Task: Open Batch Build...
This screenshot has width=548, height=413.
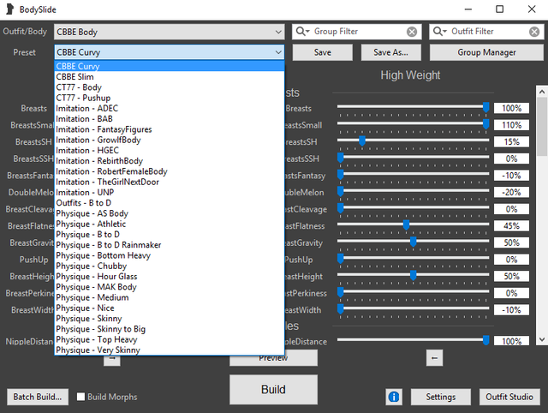Action: 38,397
